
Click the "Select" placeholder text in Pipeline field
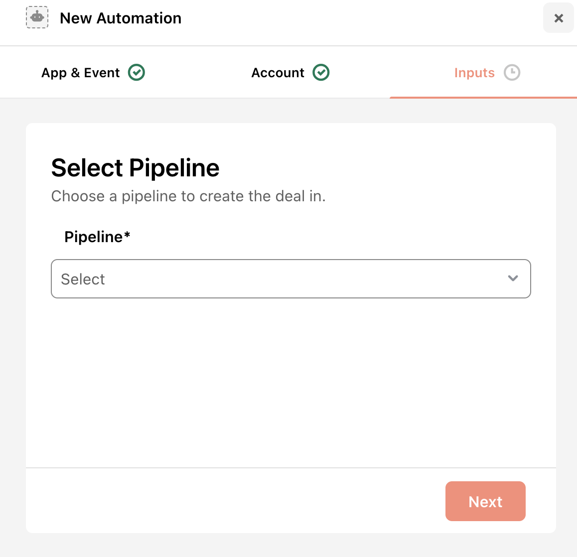83,279
